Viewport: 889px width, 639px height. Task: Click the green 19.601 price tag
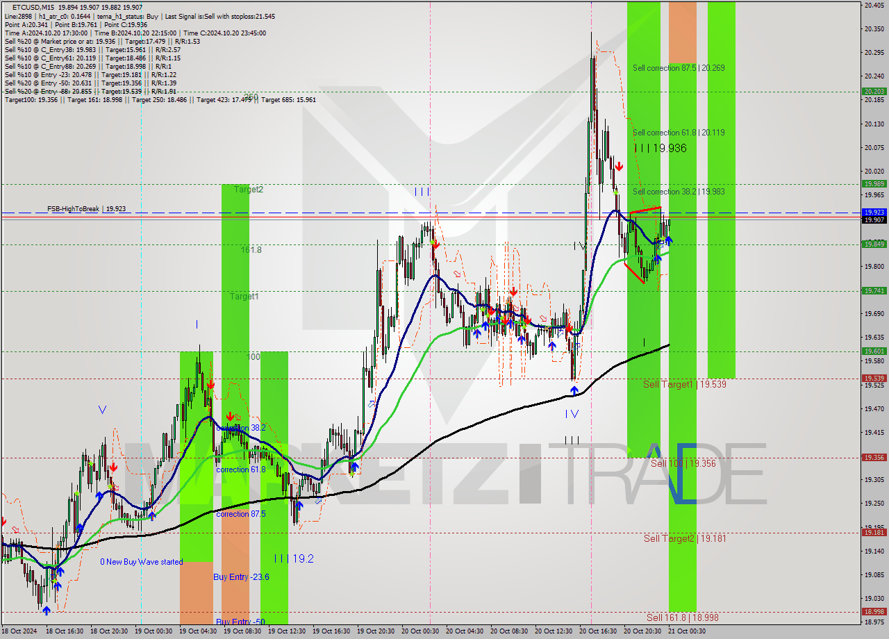tap(874, 351)
